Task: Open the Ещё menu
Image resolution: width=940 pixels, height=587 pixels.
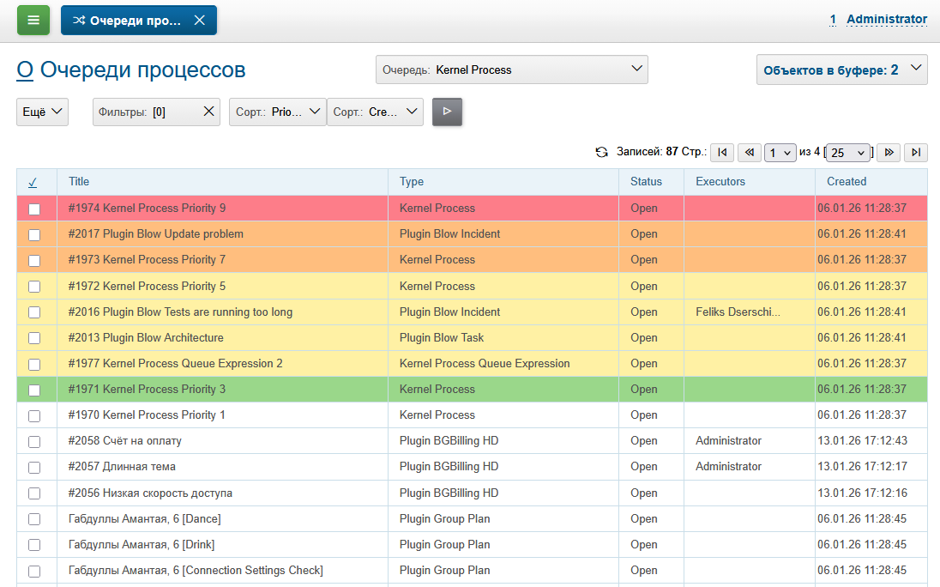Action: tap(42, 112)
